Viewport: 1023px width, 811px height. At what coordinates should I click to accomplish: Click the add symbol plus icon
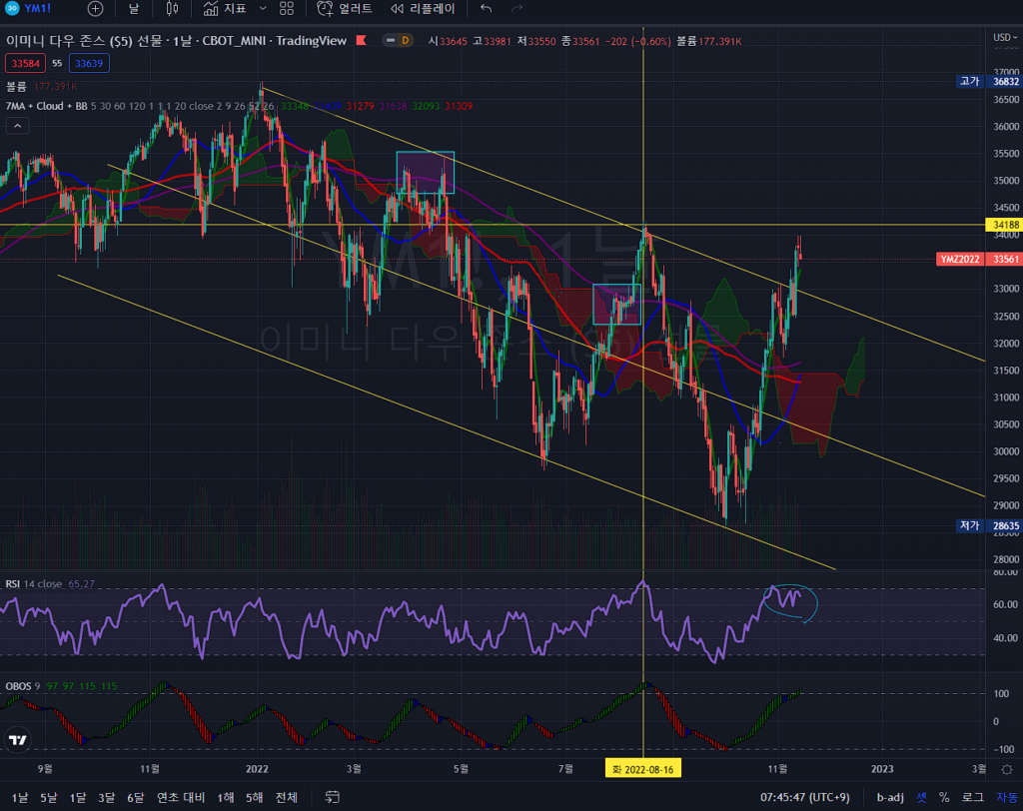[95, 9]
